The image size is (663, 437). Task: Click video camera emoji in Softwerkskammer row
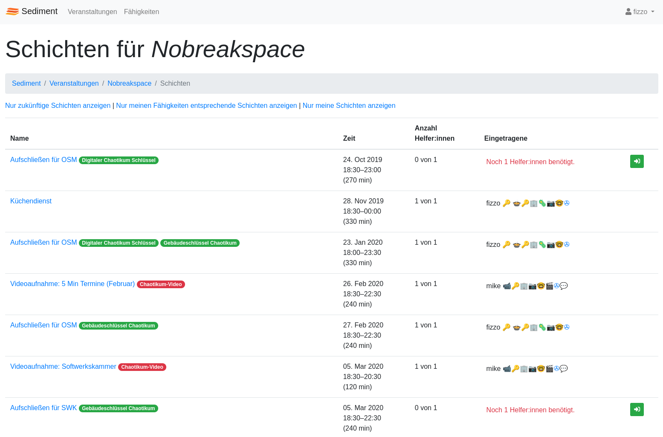pos(507,369)
